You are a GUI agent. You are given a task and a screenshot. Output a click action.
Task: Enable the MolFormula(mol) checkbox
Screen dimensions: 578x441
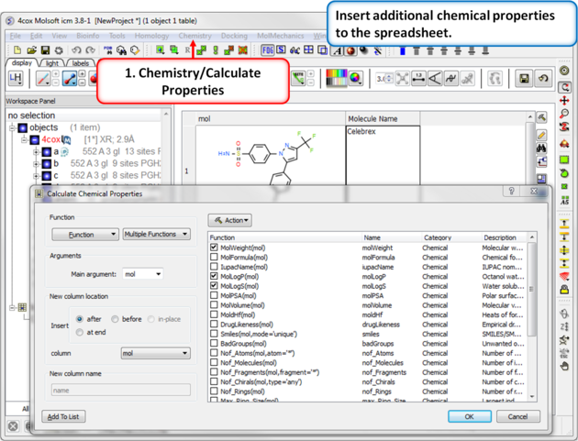(x=214, y=258)
